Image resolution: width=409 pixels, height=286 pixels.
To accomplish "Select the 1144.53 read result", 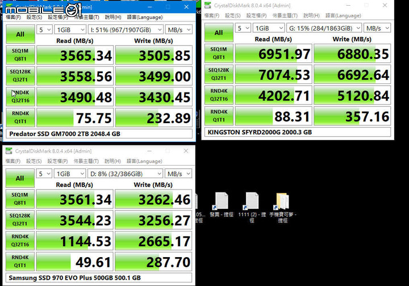I will [75, 241].
